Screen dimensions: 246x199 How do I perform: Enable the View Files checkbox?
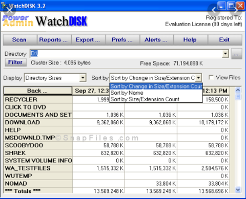point(211,78)
